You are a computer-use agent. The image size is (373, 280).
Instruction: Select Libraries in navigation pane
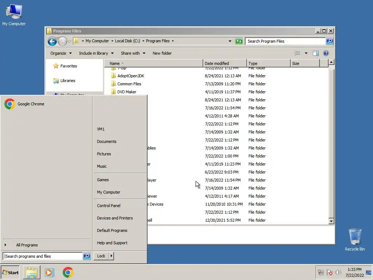pyautogui.click(x=67, y=81)
